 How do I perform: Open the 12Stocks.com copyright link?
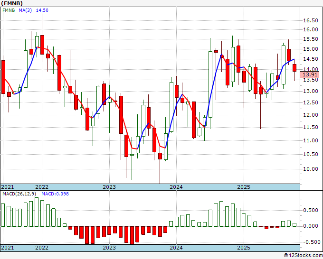pos(303,256)
